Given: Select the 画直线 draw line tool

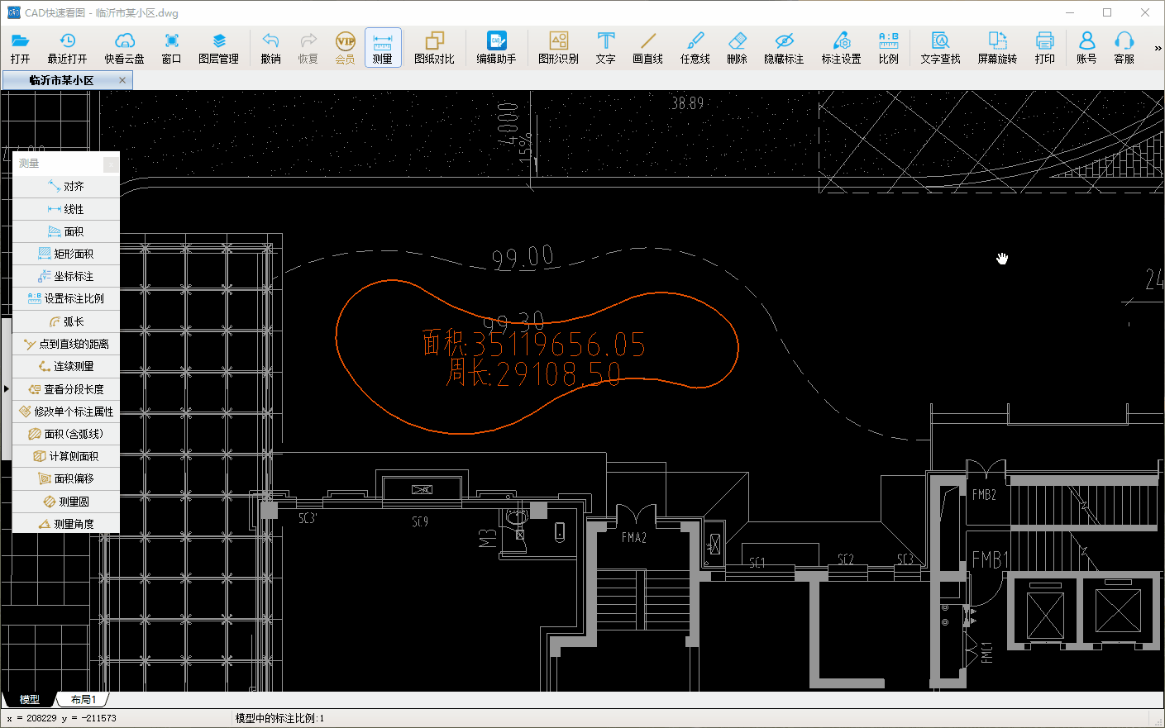Looking at the screenshot, I should [648, 48].
